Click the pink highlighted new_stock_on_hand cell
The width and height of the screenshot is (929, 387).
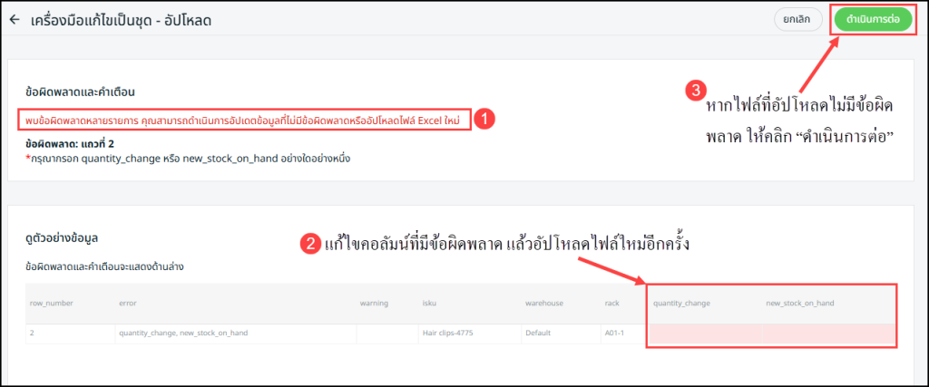pos(827,334)
